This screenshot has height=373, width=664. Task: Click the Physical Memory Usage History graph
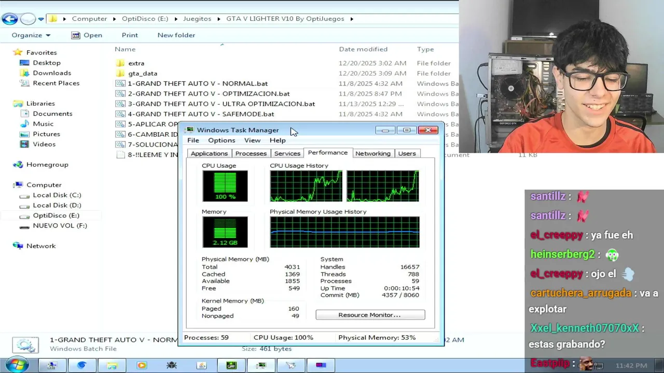pyautogui.click(x=344, y=232)
